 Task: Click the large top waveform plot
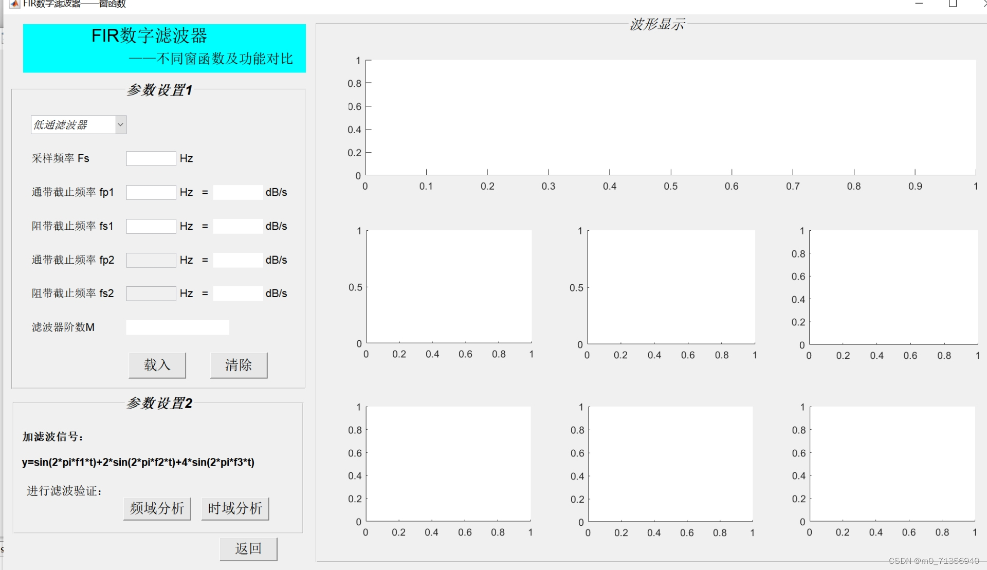pyautogui.click(x=670, y=118)
